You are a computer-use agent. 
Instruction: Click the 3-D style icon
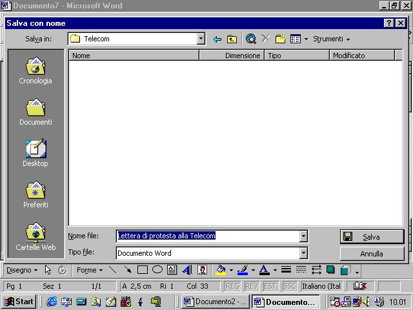click(x=346, y=270)
